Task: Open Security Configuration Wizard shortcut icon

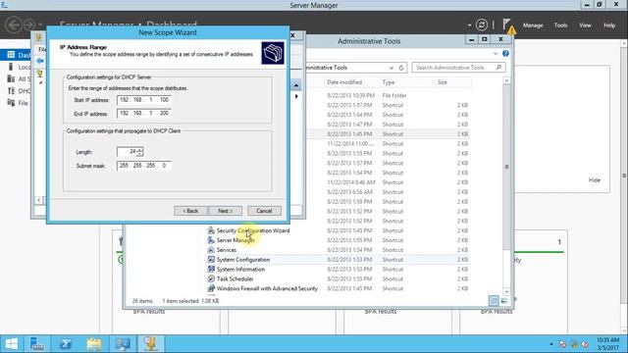Action: coord(211,230)
